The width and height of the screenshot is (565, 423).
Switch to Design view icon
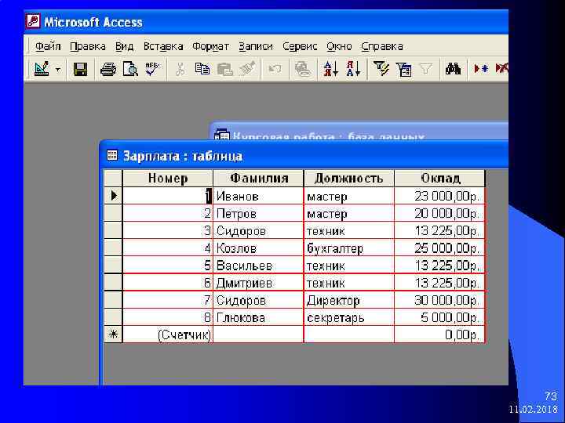[42, 68]
